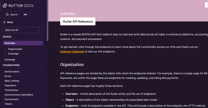Click the search magnifier icon
Image resolution: width=208 pixels, height=108 pixels.
(7, 15)
